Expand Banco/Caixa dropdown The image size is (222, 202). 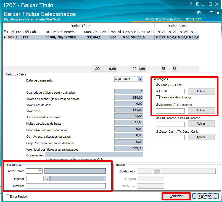tap(40, 171)
